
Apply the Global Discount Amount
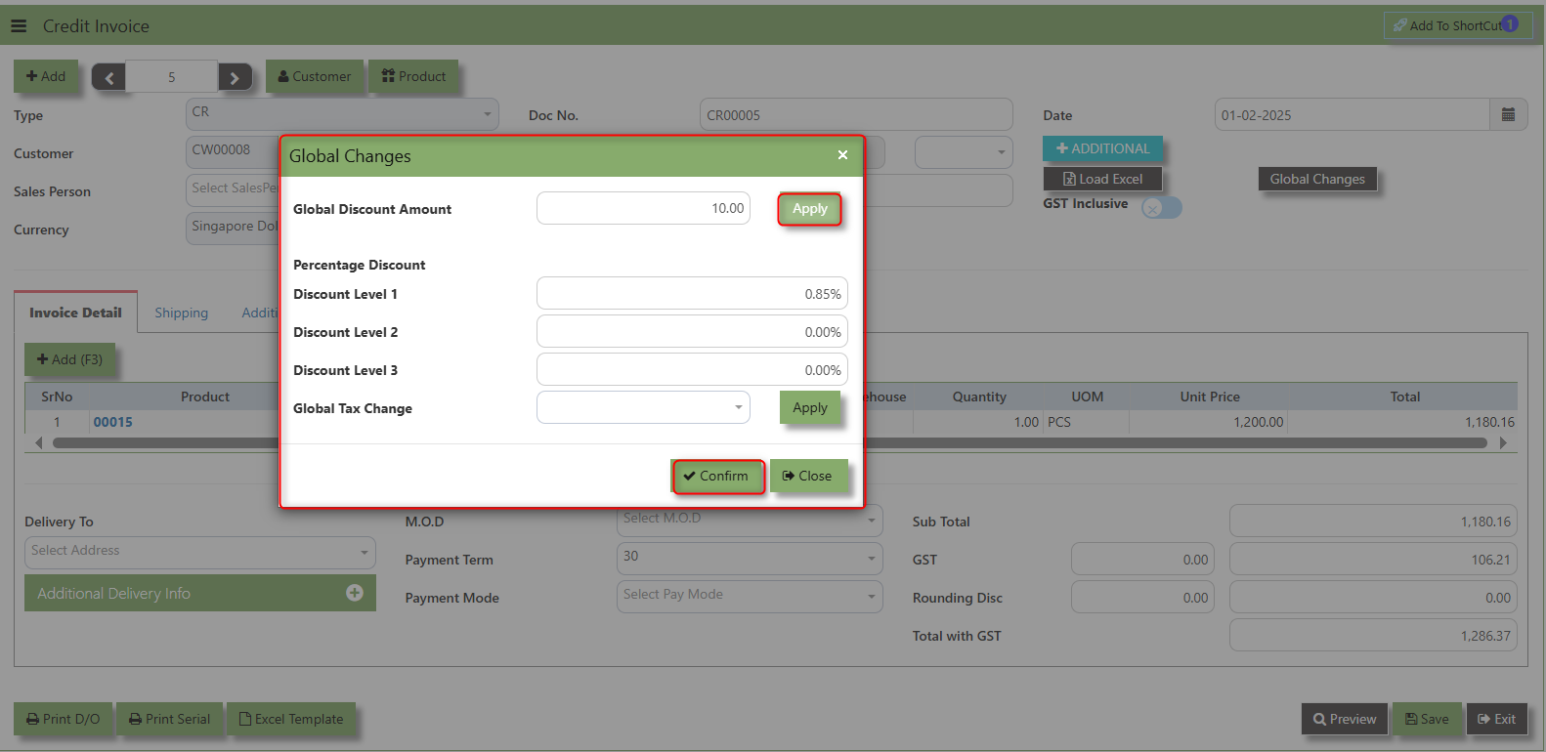point(809,209)
